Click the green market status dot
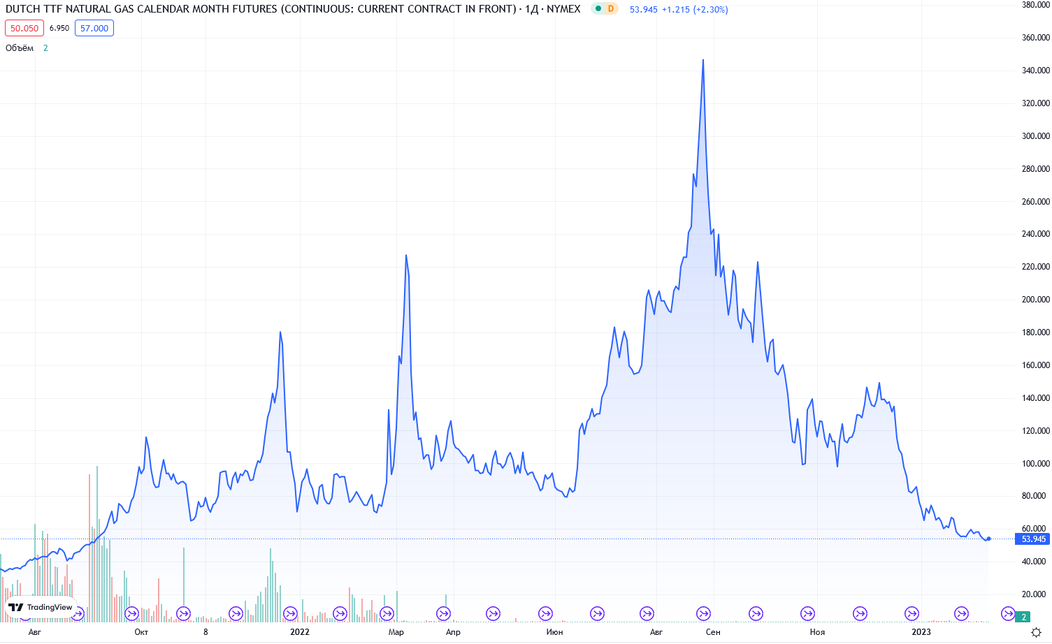The width and height of the screenshot is (1052, 644). pos(598,9)
